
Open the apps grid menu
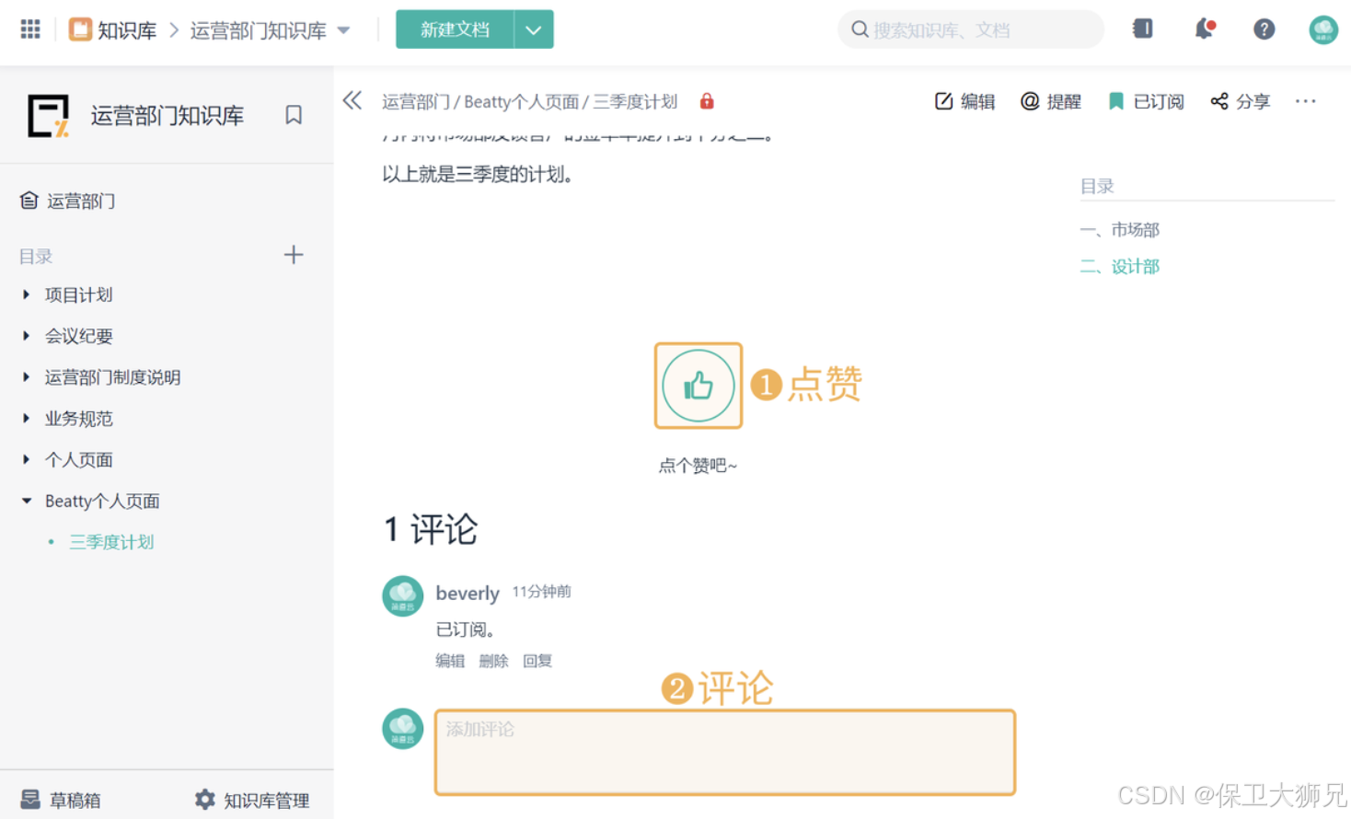pos(29,29)
